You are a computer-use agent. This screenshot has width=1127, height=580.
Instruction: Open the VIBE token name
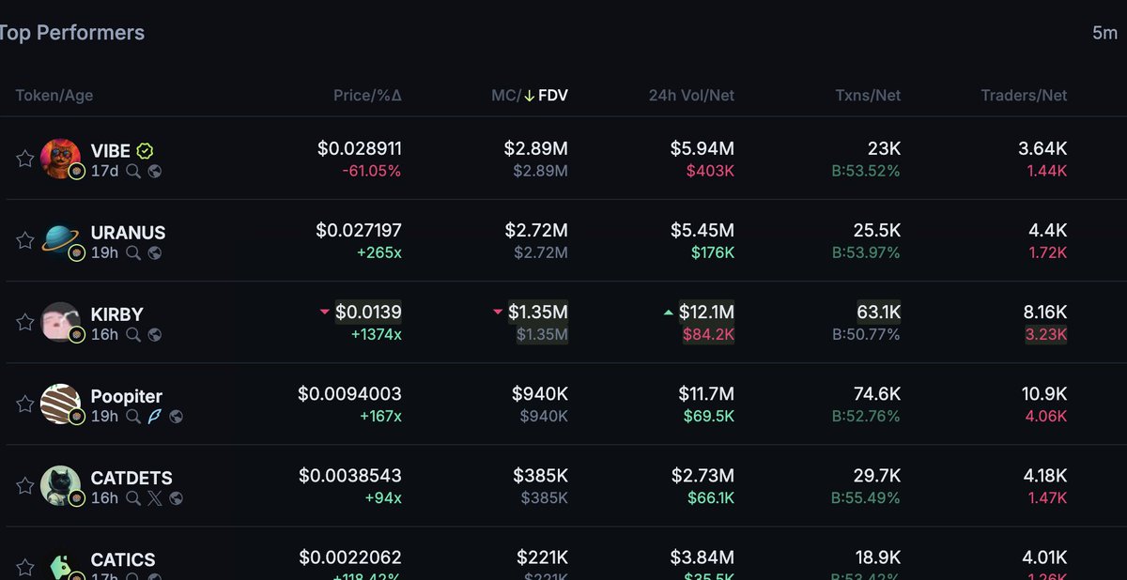(111, 151)
